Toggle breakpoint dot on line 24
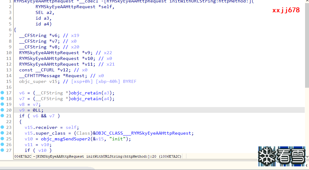This screenshot has height=170, width=309. click(2, 133)
